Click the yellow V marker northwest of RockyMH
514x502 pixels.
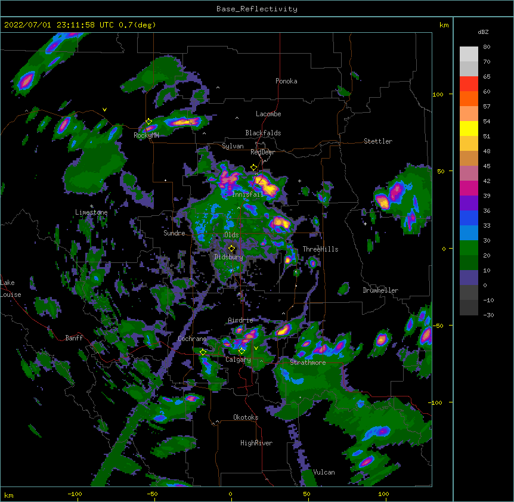104,110
